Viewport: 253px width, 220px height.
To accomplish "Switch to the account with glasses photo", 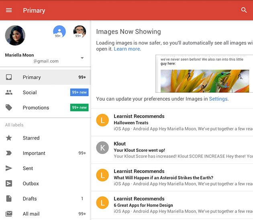I will [80, 31].
